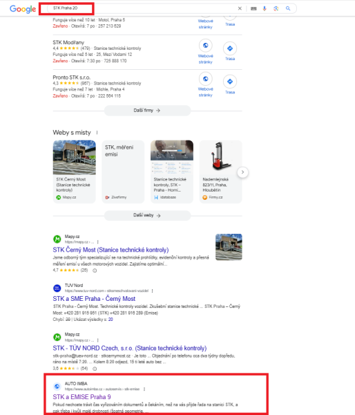Open website icon for Pronto STK s.r.o.
Screen dimensions: 355x415
click(x=205, y=79)
